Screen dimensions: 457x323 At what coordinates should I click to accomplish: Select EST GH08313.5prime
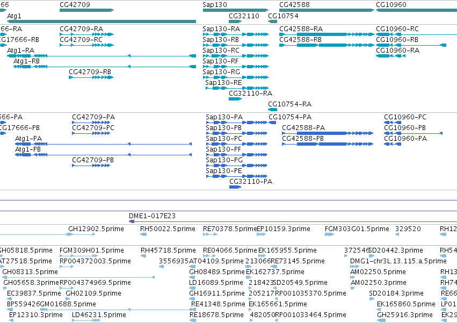(x=78, y=277)
